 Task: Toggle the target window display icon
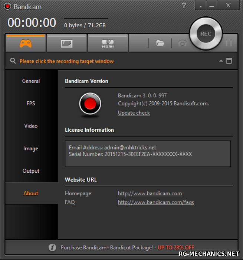(x=229, y=61)
